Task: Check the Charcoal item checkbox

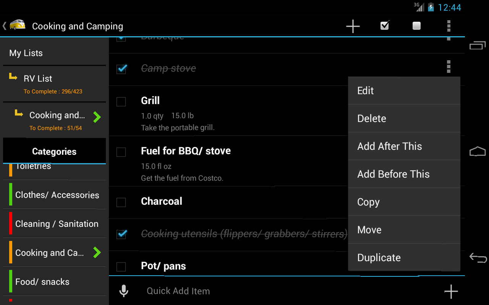Action: click(x=121, y=202)
